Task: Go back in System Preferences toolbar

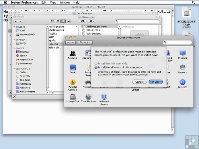Action: [68, 43]
